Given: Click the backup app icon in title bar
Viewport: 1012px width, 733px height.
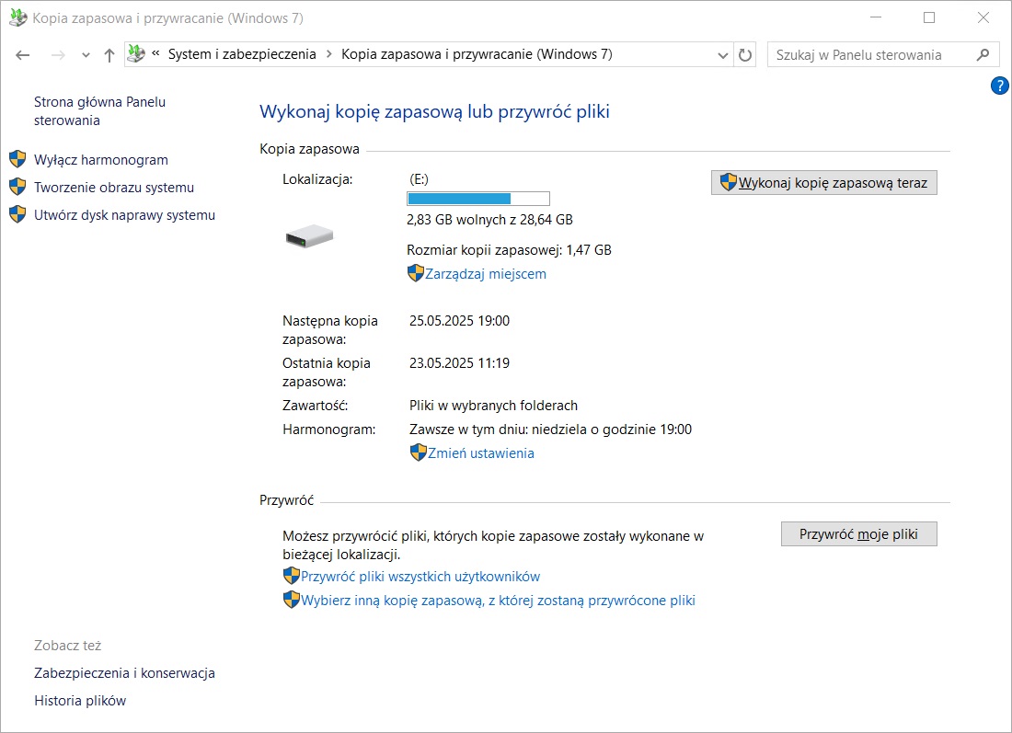Looking at the screenshot, I should 17,17.
